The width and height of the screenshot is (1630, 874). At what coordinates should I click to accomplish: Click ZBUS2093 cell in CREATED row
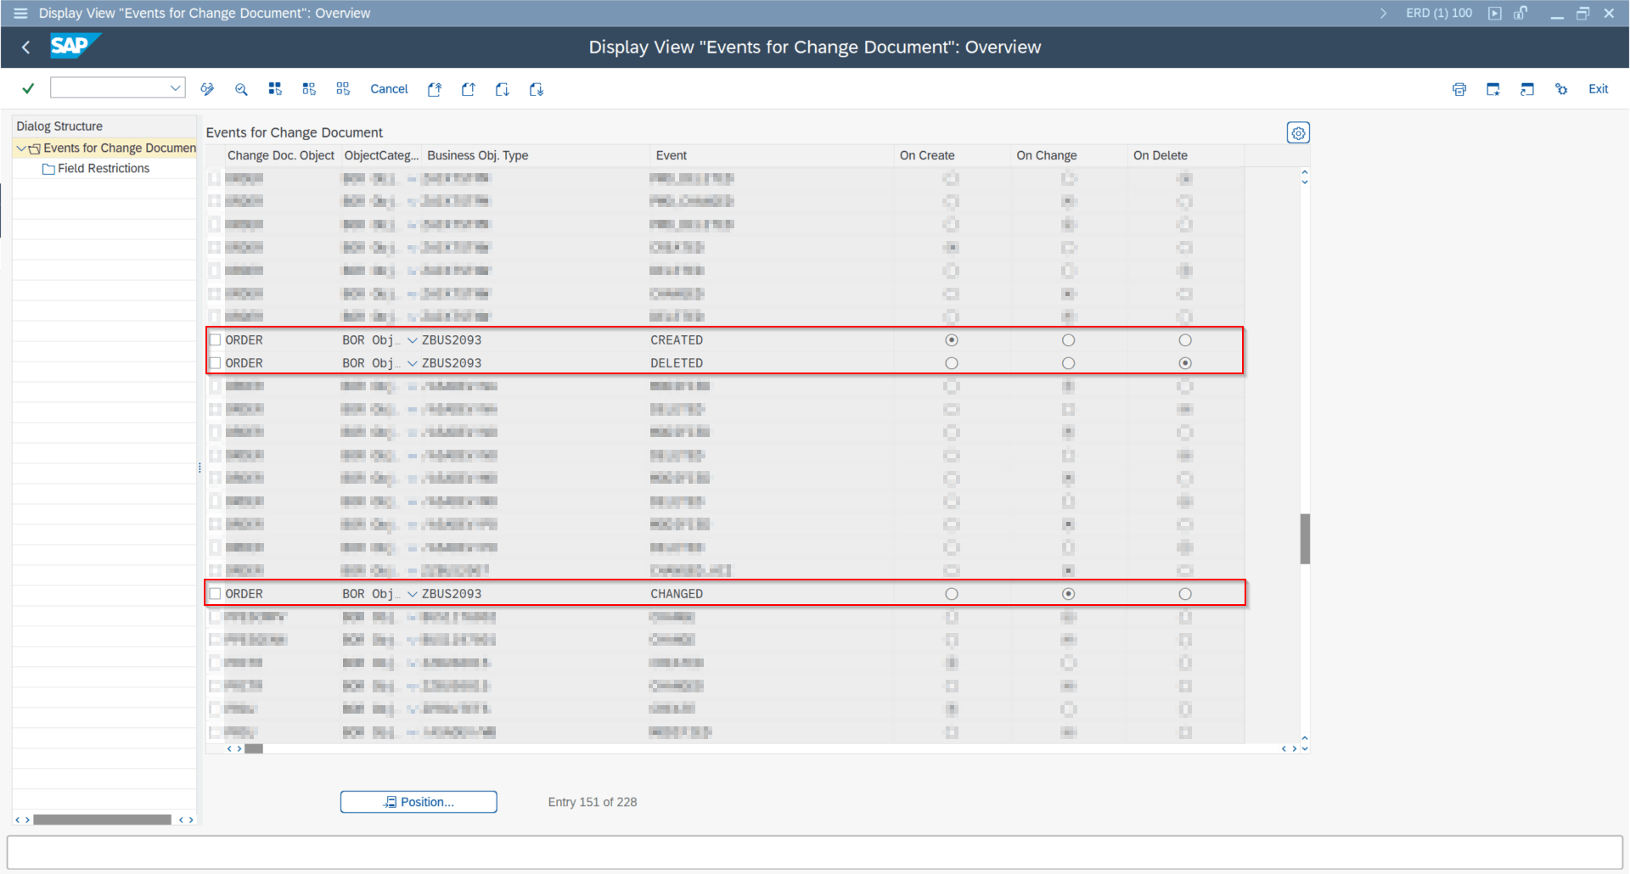(452, 340)
